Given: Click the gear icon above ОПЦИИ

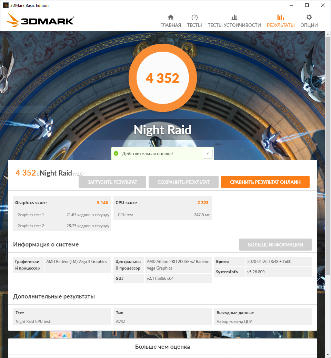Looking at the screenshot, I should (309, 17).
